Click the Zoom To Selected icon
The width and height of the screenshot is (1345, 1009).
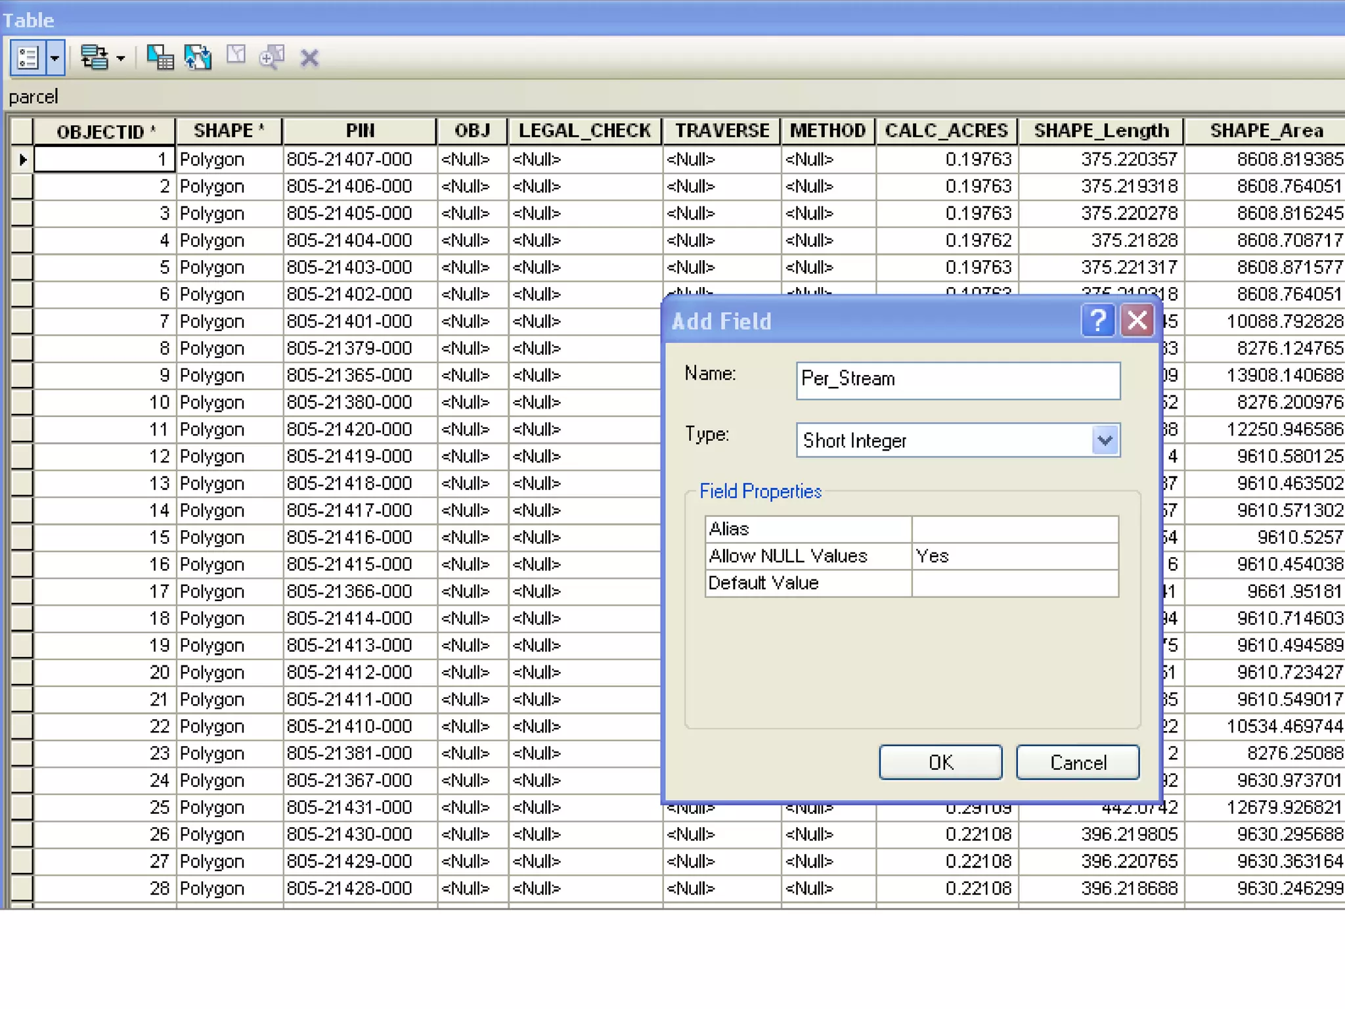[272, 58]
